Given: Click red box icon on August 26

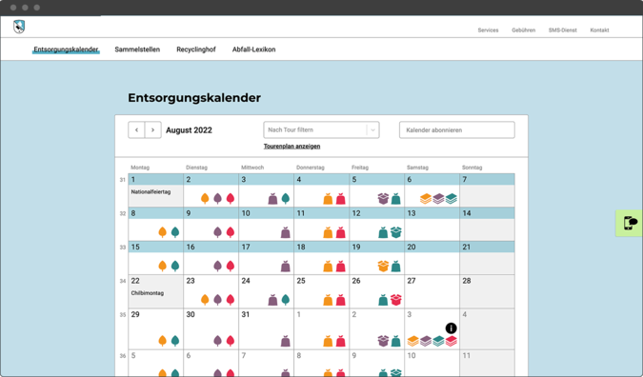Looking at the screenshot, I should point(395,300).
